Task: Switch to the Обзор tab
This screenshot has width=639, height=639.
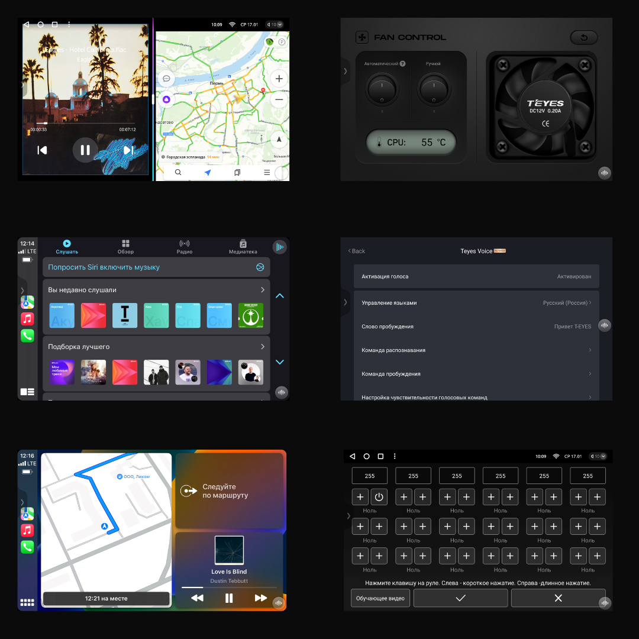Action: [125, 247]
